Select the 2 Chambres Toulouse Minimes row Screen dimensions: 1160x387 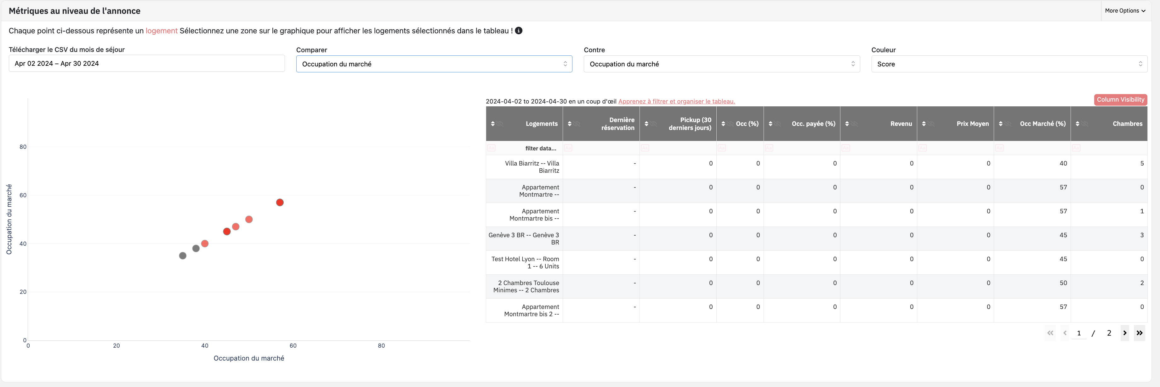pos(816,287)
